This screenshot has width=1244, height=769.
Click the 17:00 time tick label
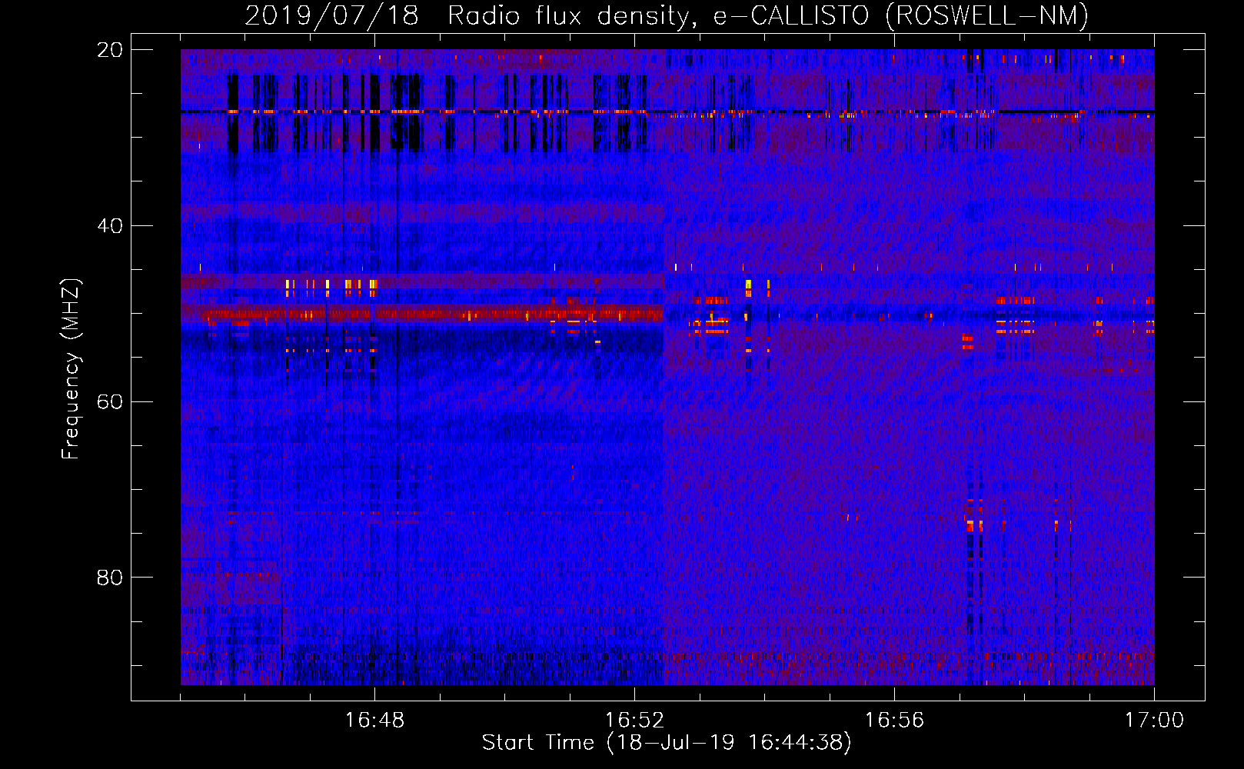point(1154,721)
